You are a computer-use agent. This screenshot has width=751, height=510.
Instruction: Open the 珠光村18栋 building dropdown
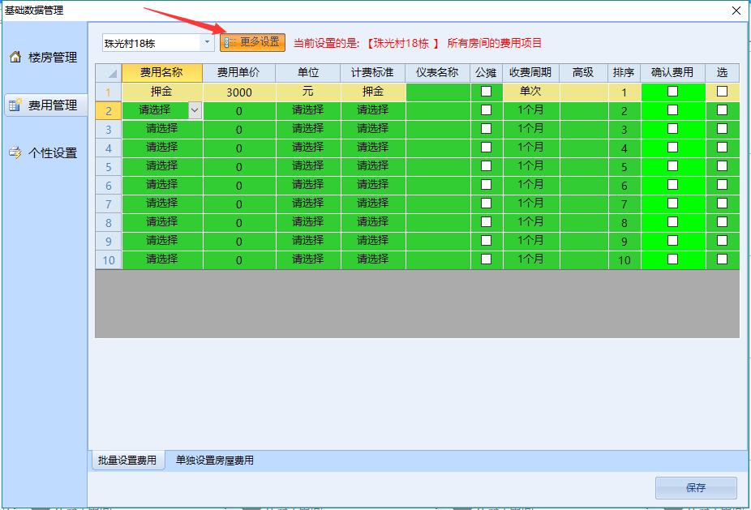pos(207,43)
